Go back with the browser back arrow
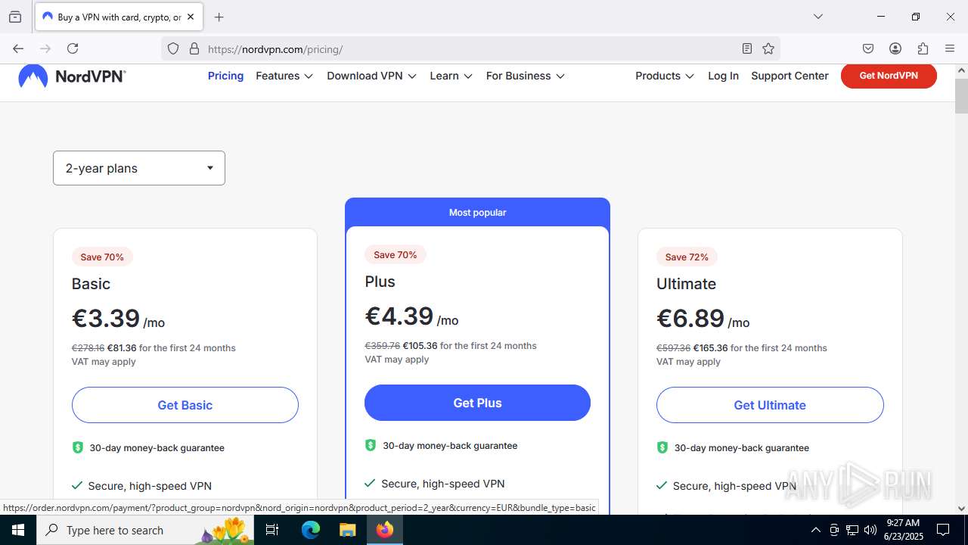 pyautogui.click(x=18, y=48)
